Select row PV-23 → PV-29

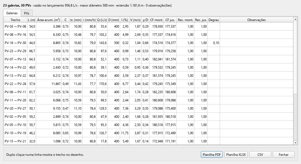[148, 51]
